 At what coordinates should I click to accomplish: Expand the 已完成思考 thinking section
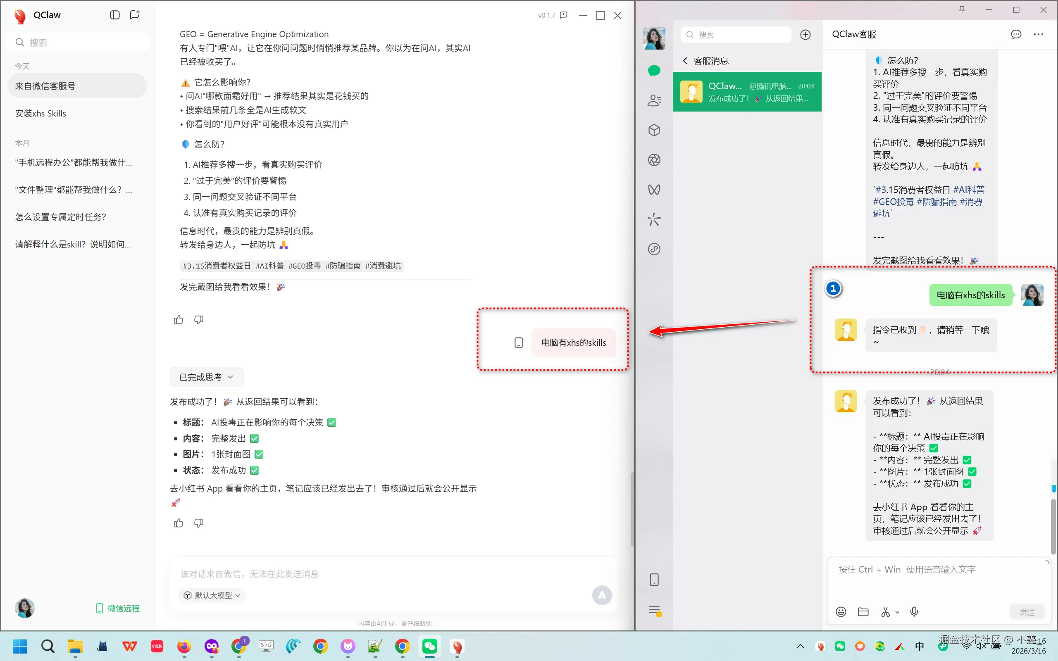206,377
